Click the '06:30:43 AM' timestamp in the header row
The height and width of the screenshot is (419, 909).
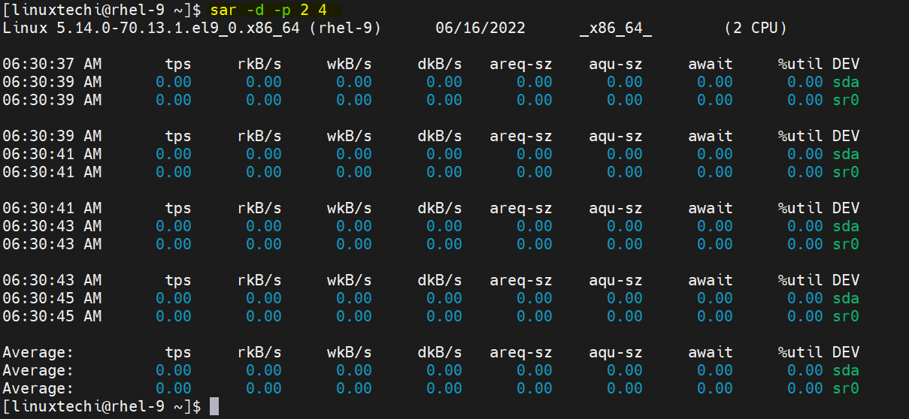tap(52, 280)
